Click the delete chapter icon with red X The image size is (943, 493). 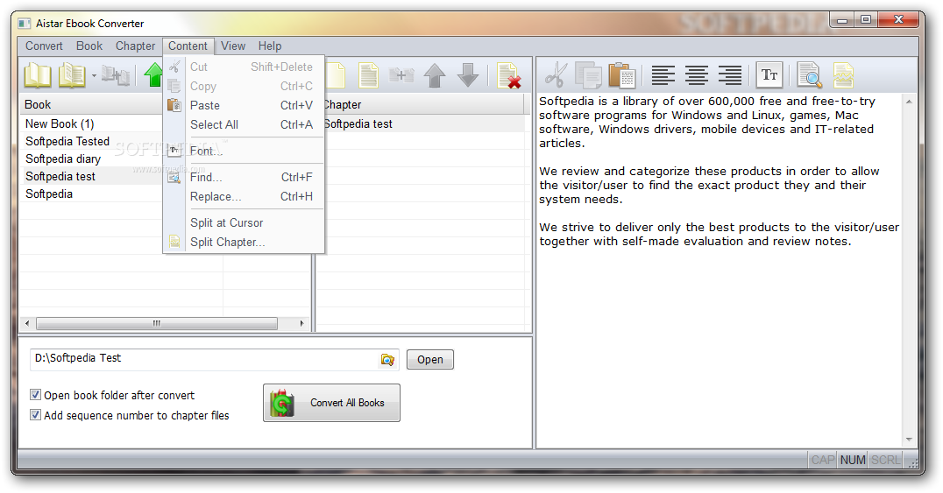(509, 76)
